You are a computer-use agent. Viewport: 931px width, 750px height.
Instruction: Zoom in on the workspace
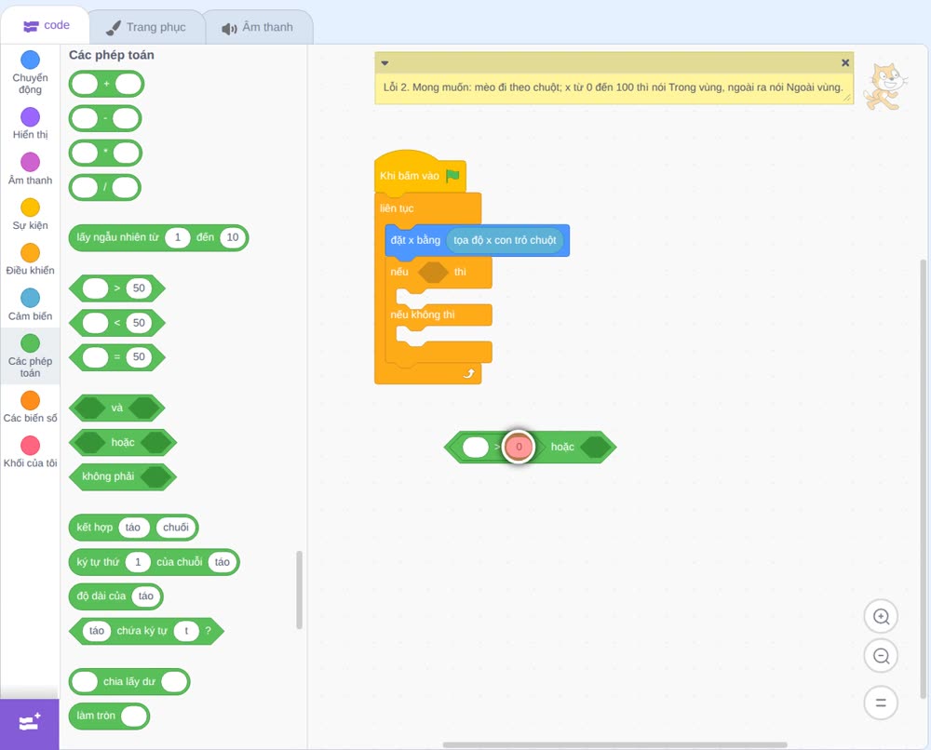[x=881, y=617]
